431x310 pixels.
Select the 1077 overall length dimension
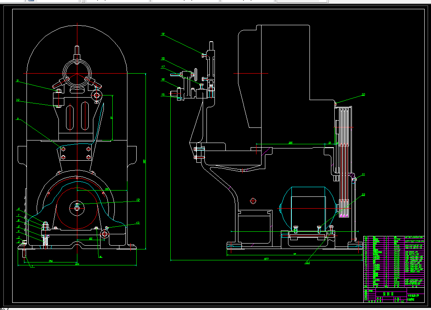pyautogui.click(x=266, y=259)
